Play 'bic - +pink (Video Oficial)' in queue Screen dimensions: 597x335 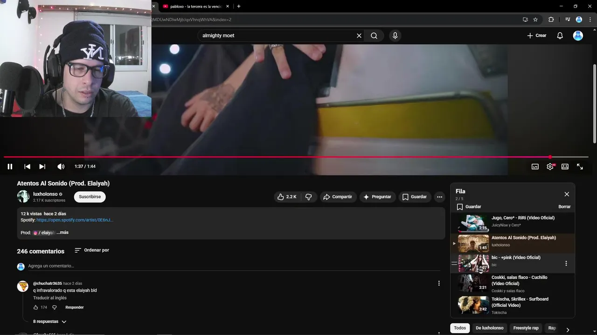pyautogui.click(x=513, y=263)
